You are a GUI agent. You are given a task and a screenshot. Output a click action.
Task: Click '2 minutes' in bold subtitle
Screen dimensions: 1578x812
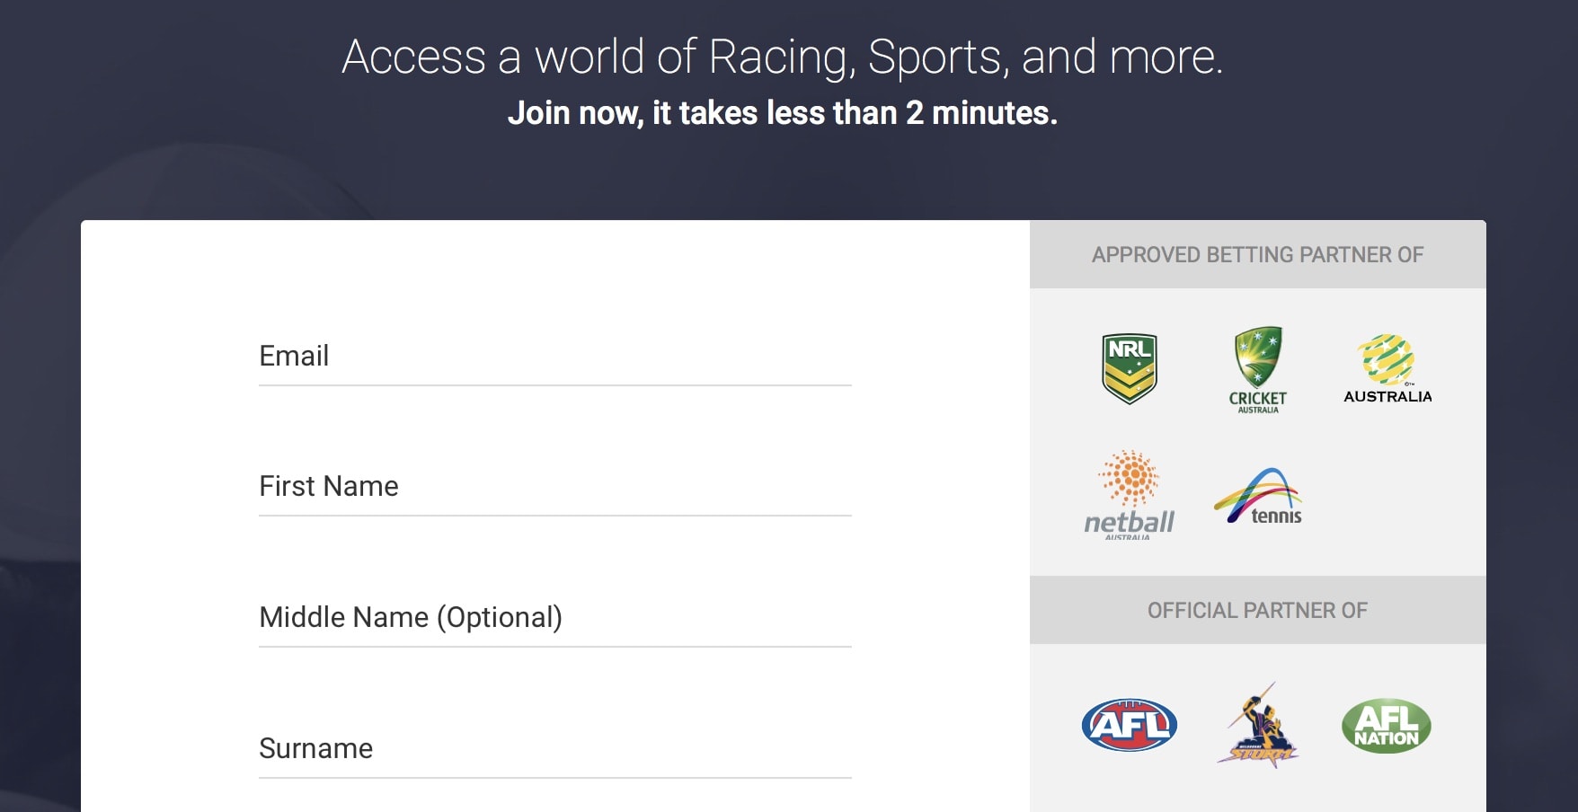(981, 113)
